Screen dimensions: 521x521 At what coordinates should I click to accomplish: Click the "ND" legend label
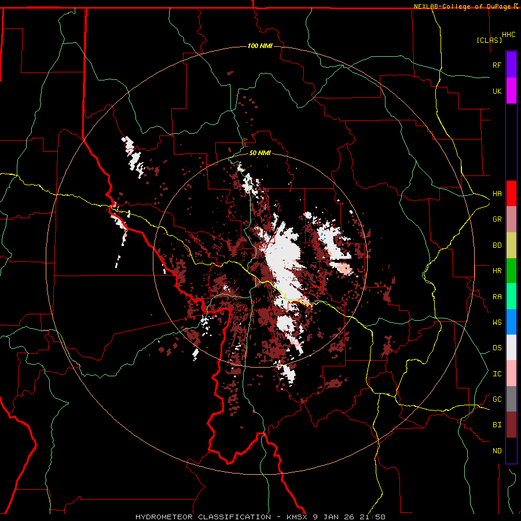coord(497,451)
